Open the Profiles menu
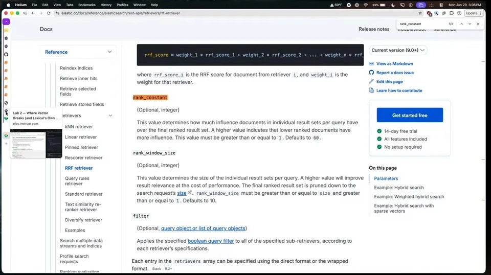This screenshot has height=275, width=491. click(122, 5)
